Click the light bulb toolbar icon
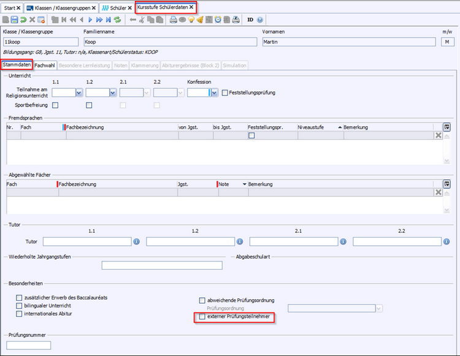 tap(191, 20)
